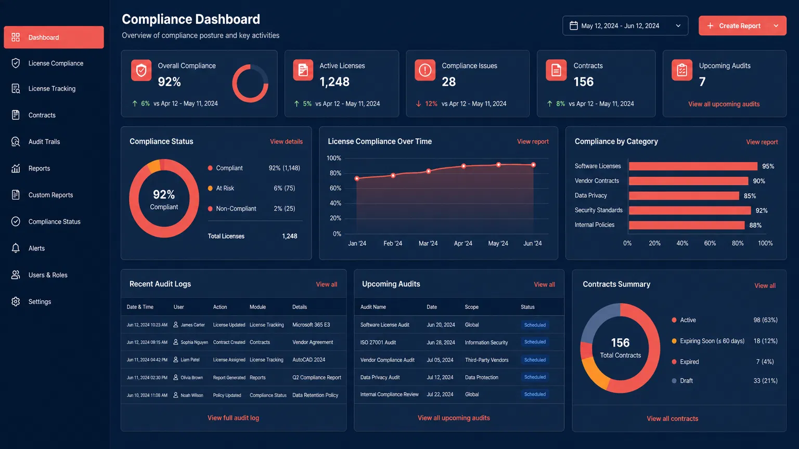Click the Jun '24 data point on line chart
The width and height of the screenshot is (799, 449).
point(533,165)
